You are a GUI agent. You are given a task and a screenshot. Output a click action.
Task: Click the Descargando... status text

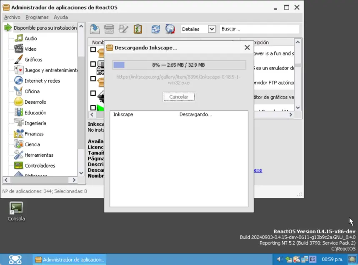click(x=195, y=115)
